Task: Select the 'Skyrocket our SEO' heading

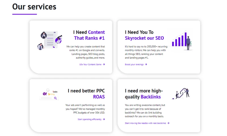Action: 144,38
